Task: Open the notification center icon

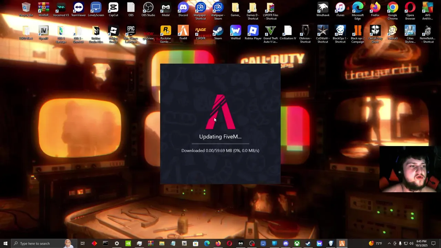Action: pos(433,244)
